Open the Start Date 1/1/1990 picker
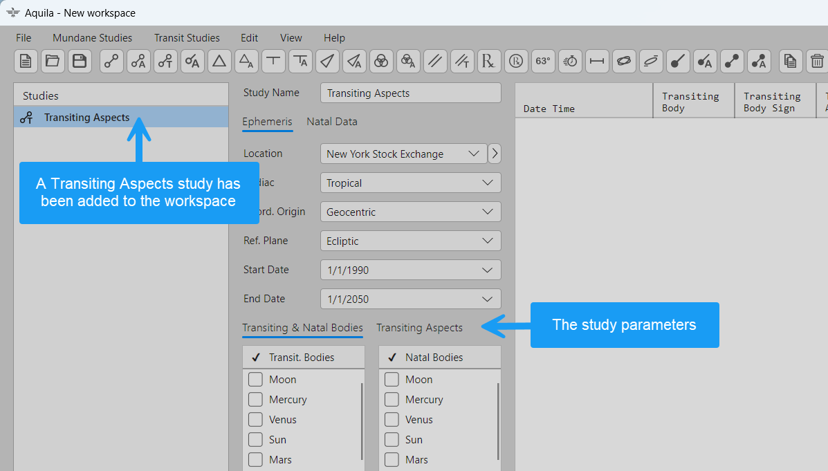 411,270
